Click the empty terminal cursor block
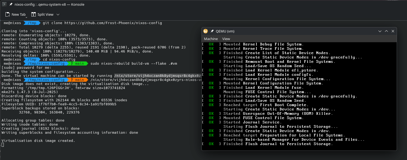The width and height of the screenshot is (407, 160). [x=3, y=145]
